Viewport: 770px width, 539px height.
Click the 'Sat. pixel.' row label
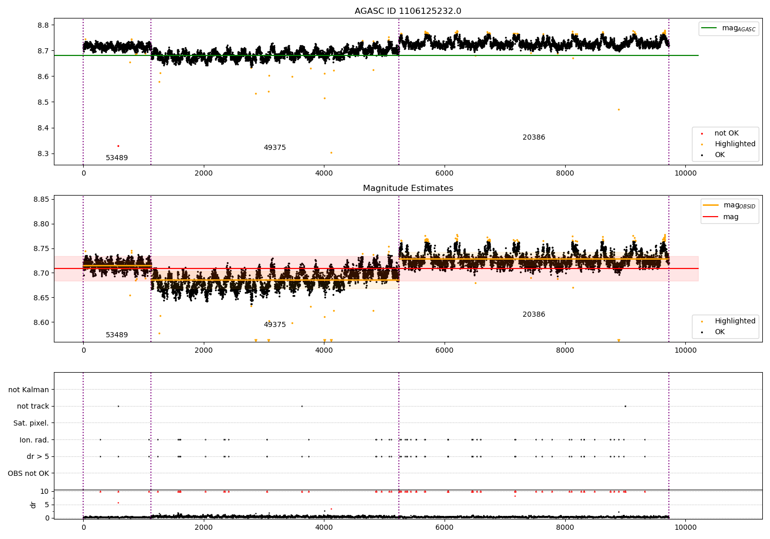[x=31, y=423]
